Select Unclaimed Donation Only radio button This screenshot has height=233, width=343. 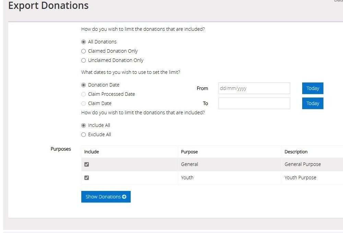(83, 60)
